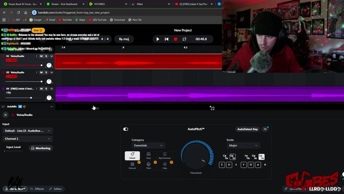This screenshot has height=194, width=344.
Task: Open AutoPitch advanced settings sliders icon
Action: click(x=265, y=129)
